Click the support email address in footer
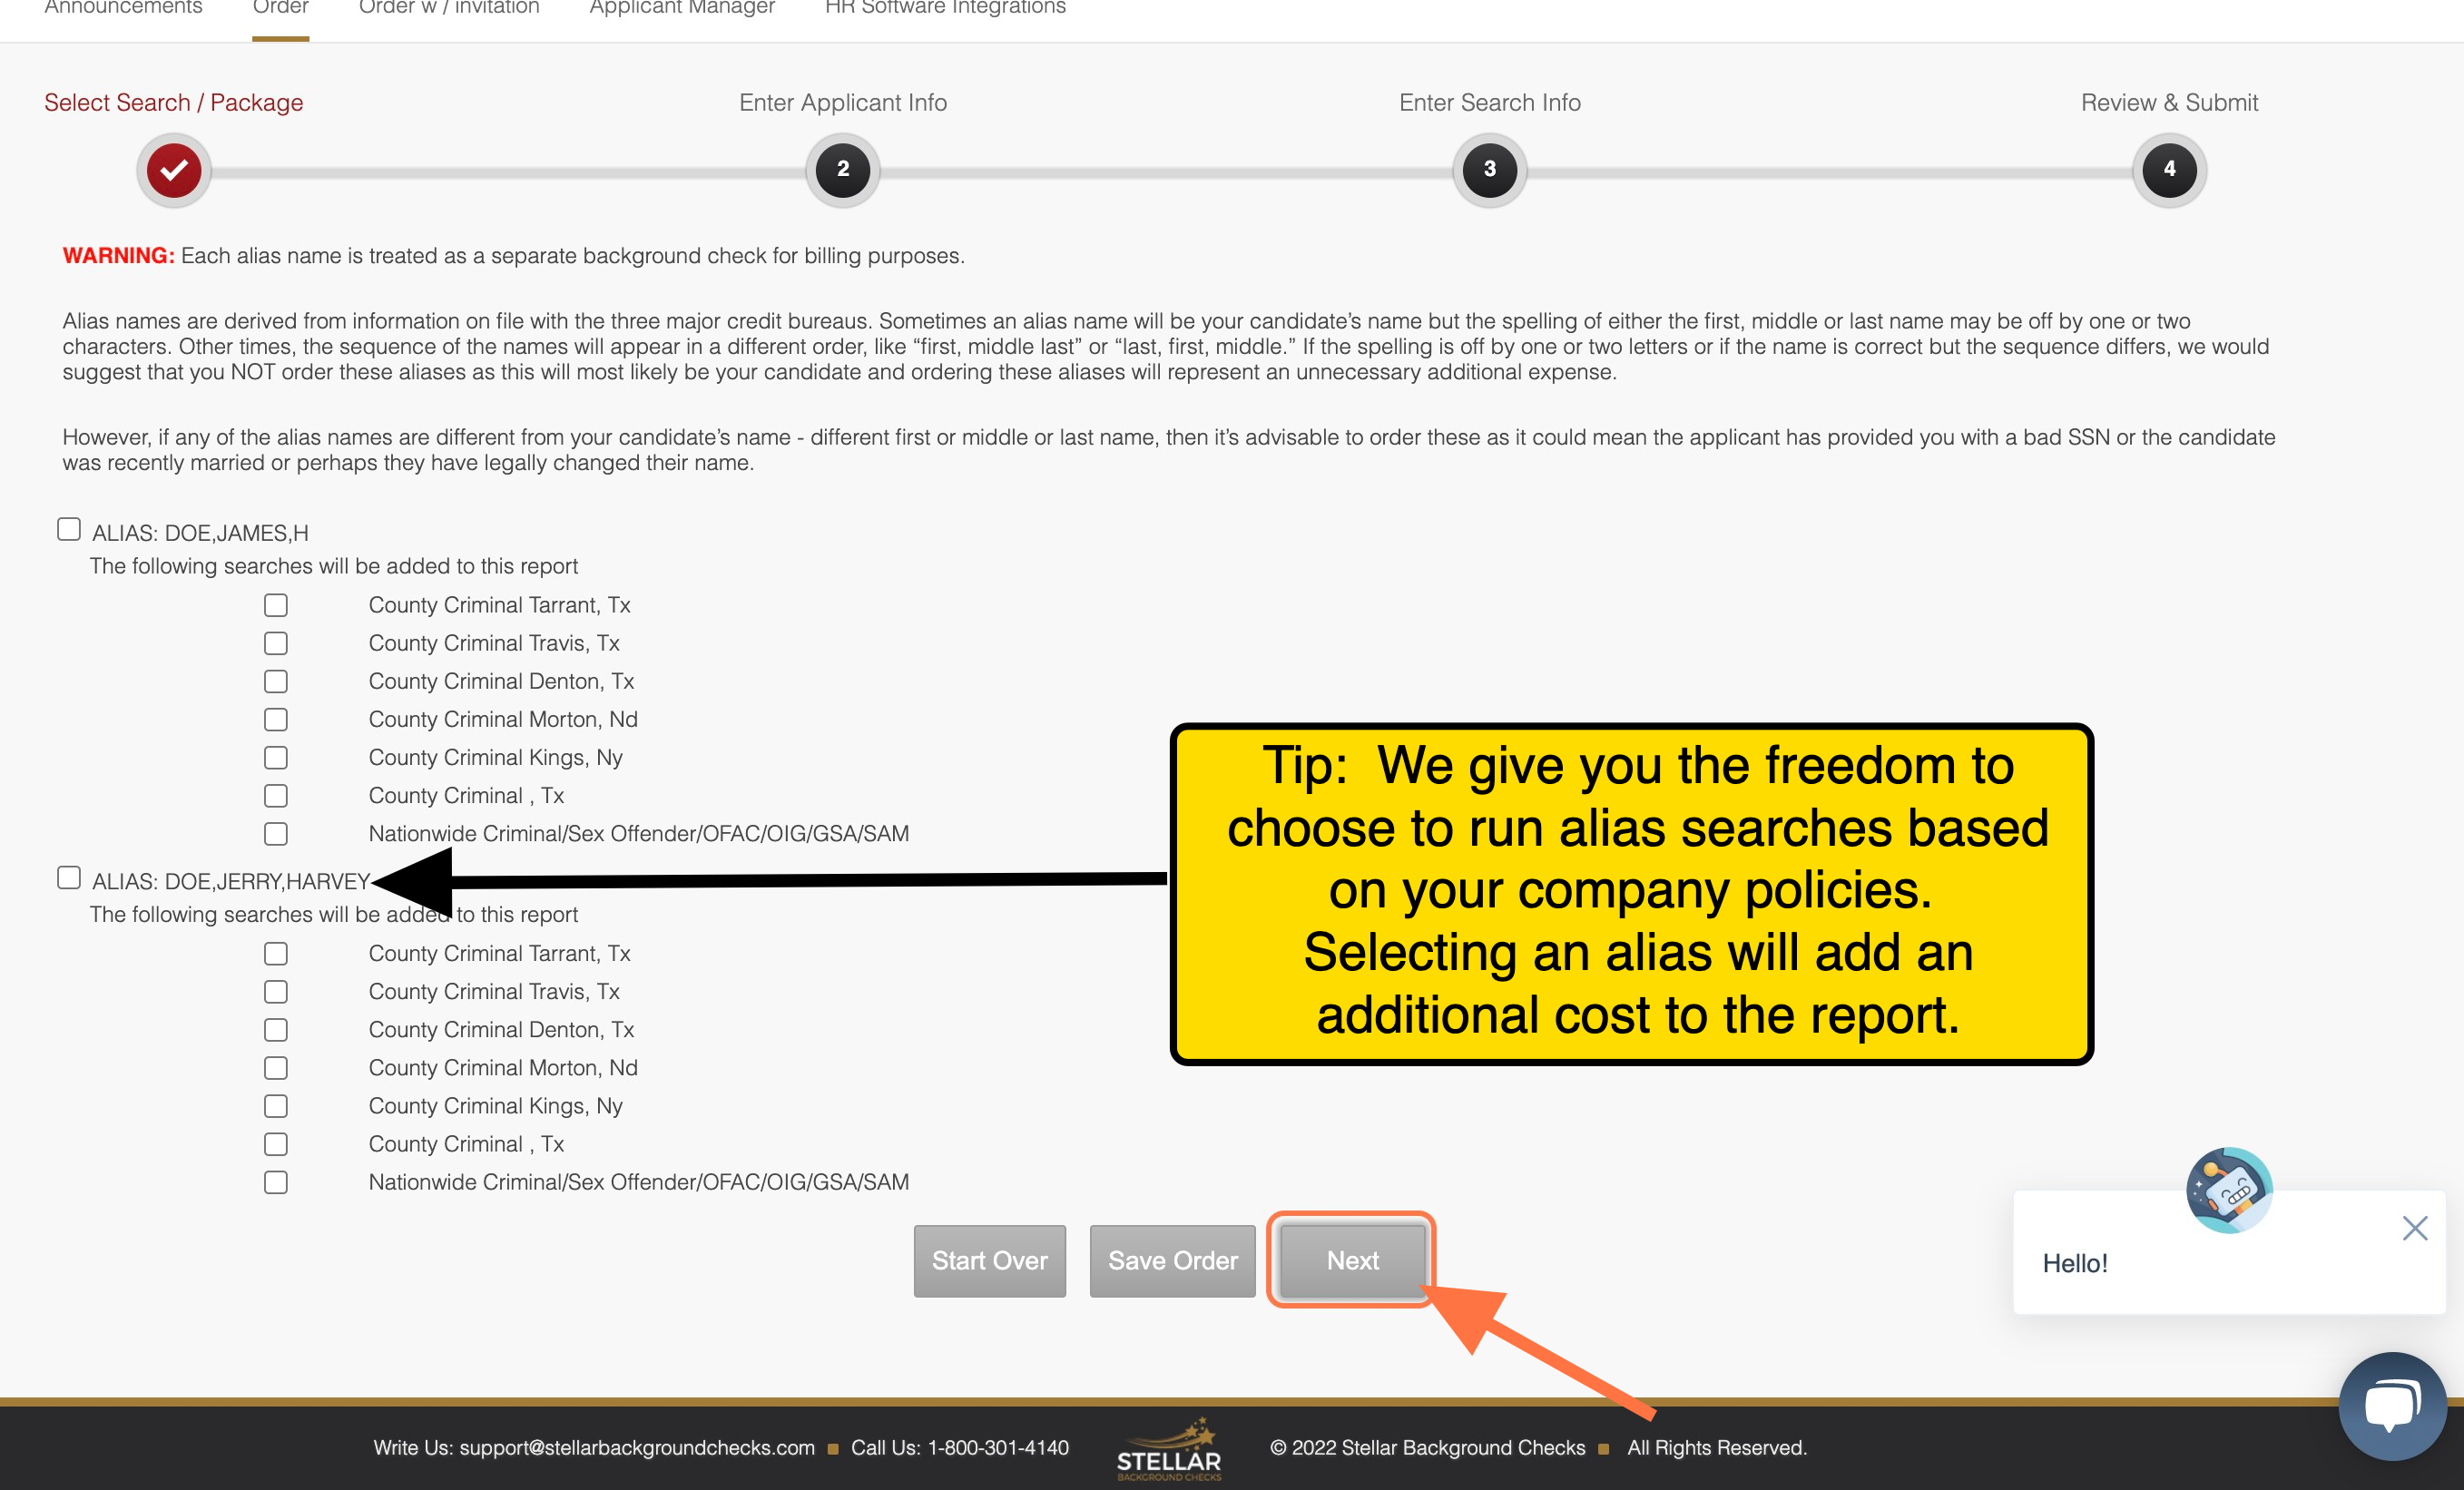This screenshot has height=1490, width=2464. (637, 1448)
